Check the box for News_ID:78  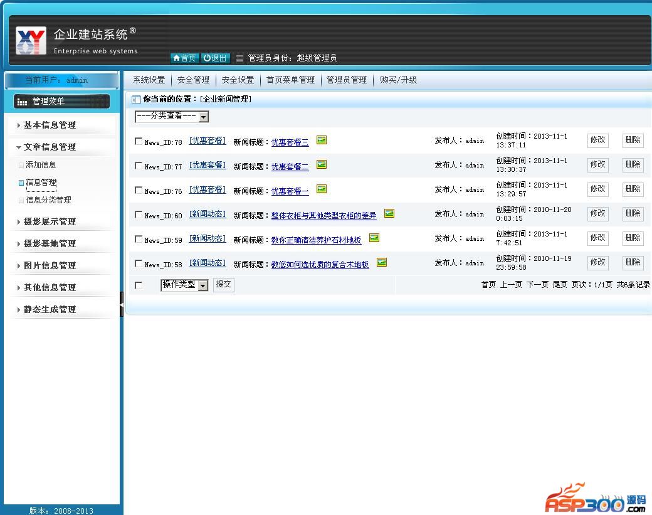point(139,141)
